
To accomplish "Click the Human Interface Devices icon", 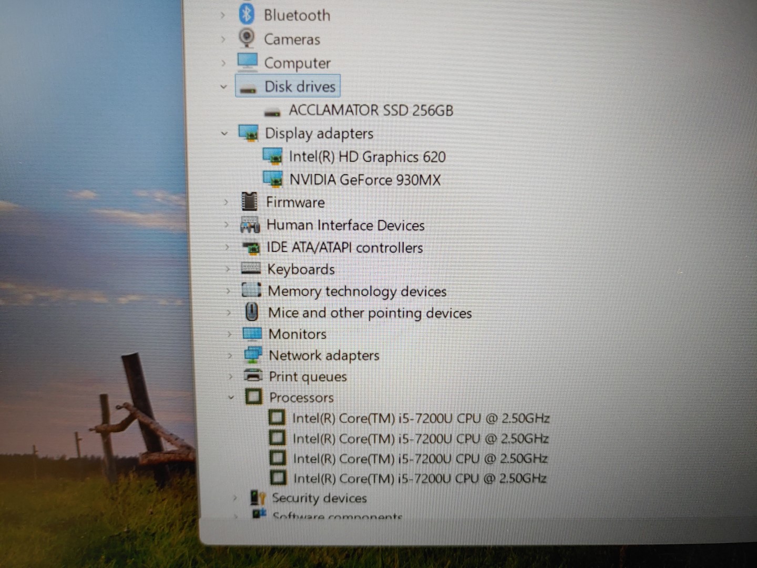I will [x=250, y=225].
